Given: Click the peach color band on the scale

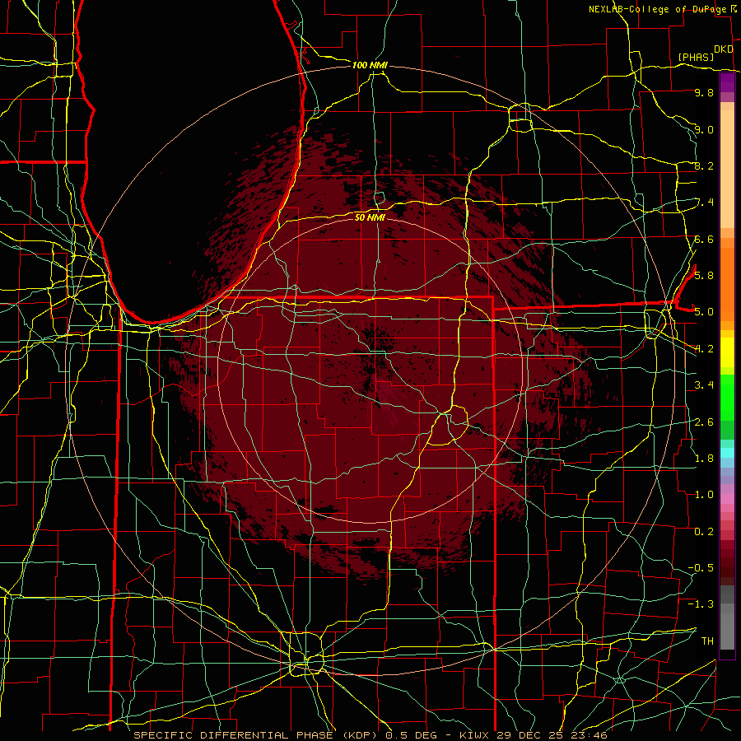Looking at the screenshot, I should click(x=727, y=165).
